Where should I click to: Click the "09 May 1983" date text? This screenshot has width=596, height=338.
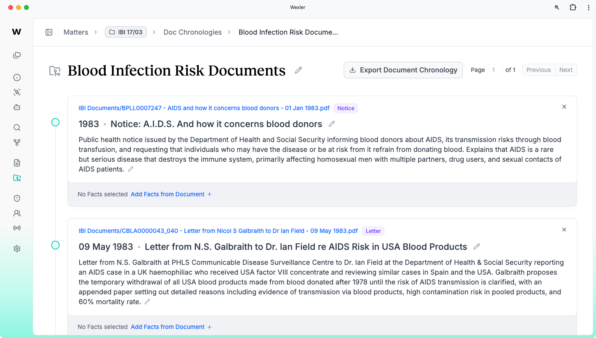tap(106, 247)
